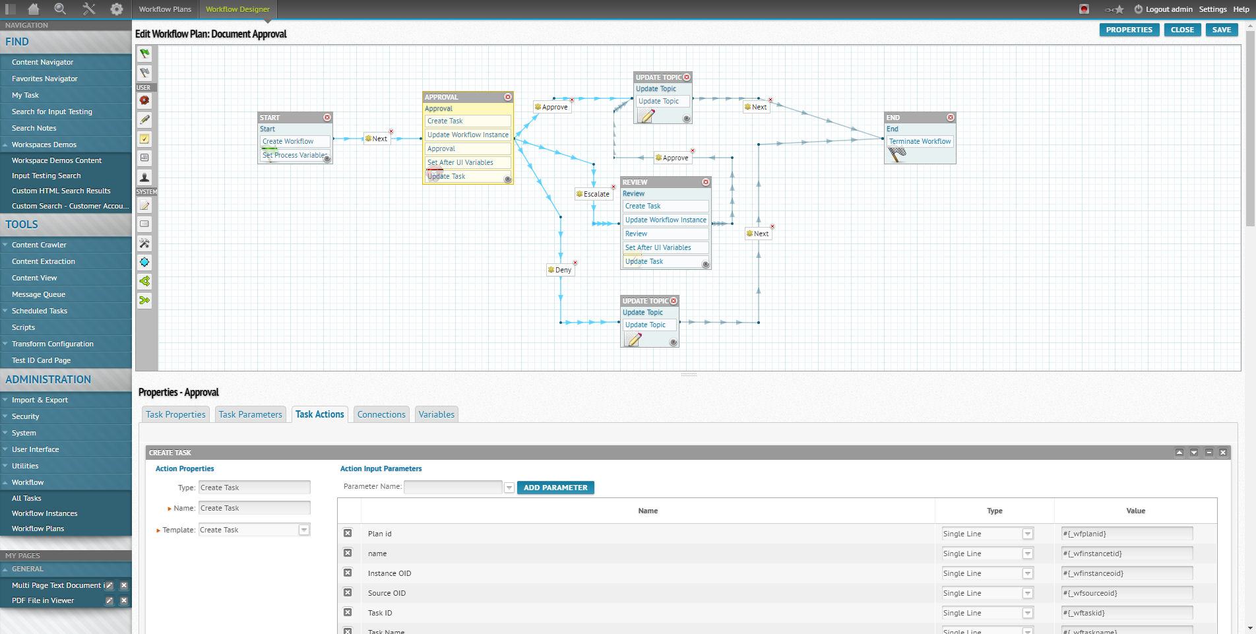1256x634 pixels.
Task: Select the gray flag end node tool
Action: [144, 73]
